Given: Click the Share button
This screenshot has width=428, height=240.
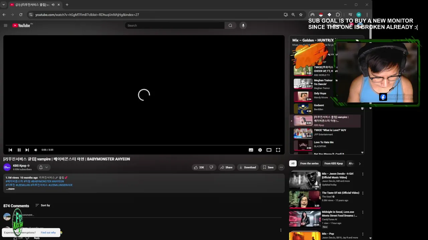Looking at the screenshot, I should pos(226,167).
